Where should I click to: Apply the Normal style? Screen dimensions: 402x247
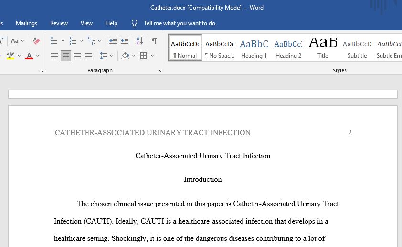click(x=185, y=48)
